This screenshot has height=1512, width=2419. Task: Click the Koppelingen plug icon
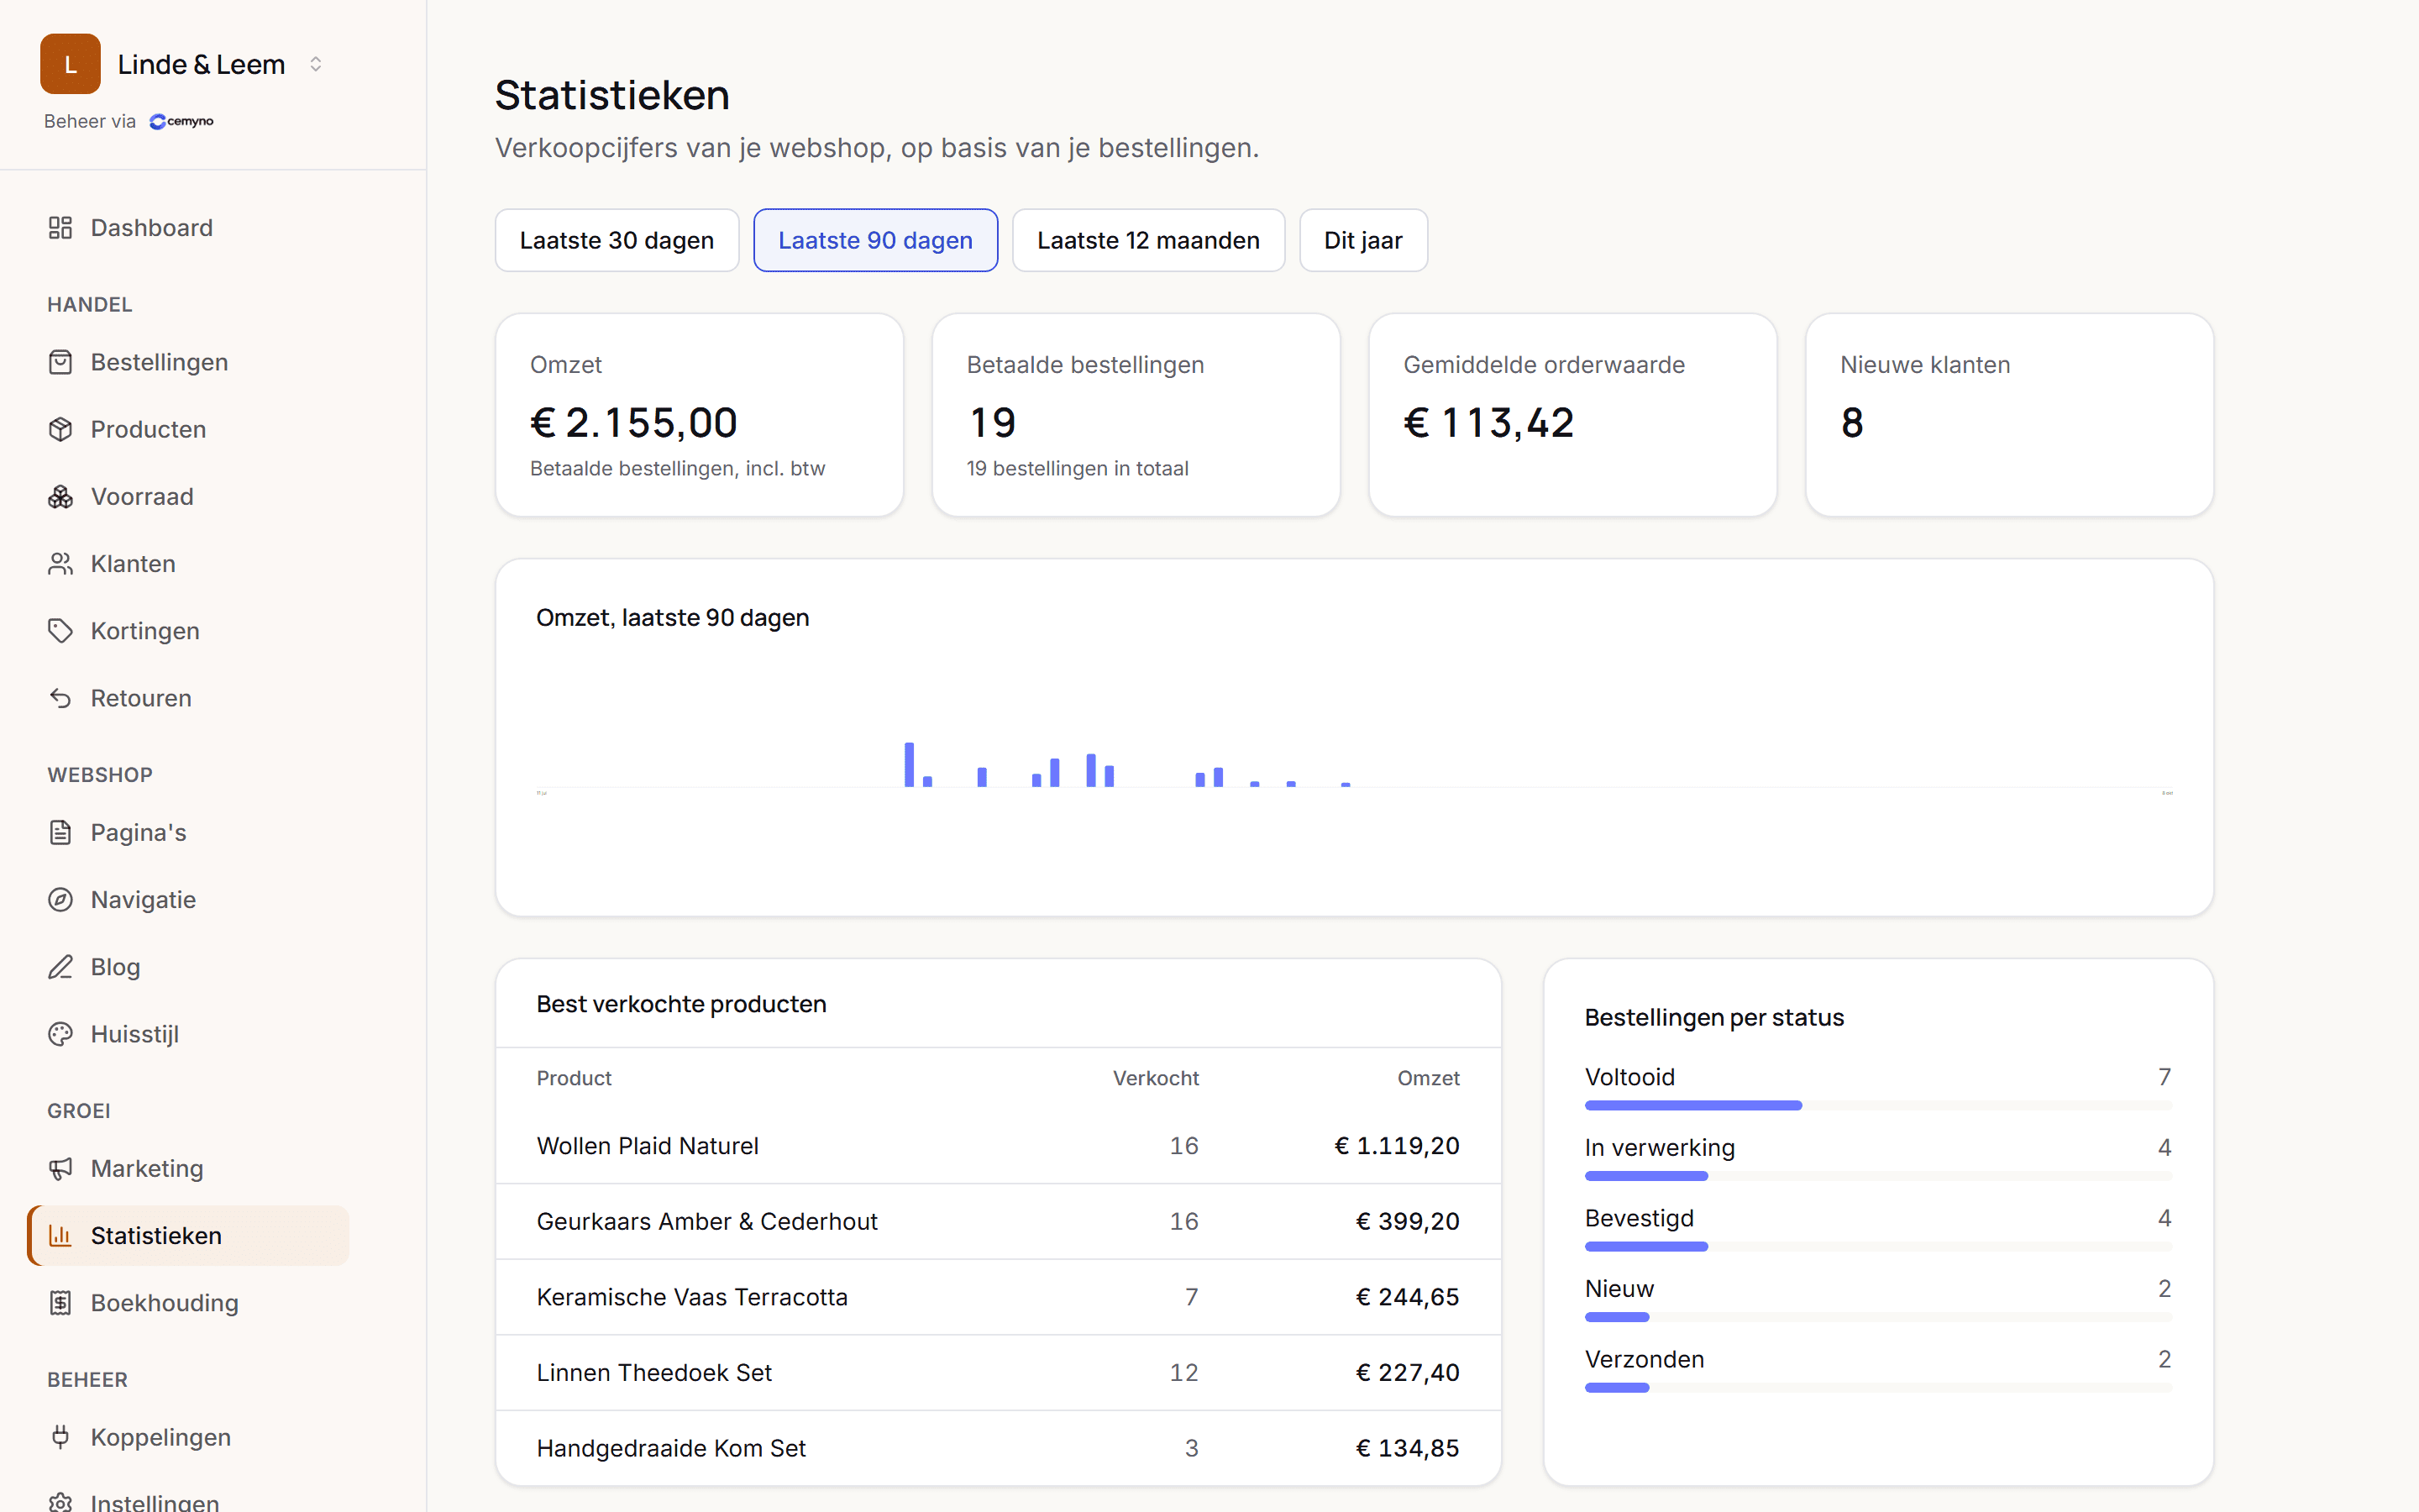pos(60,1437)
